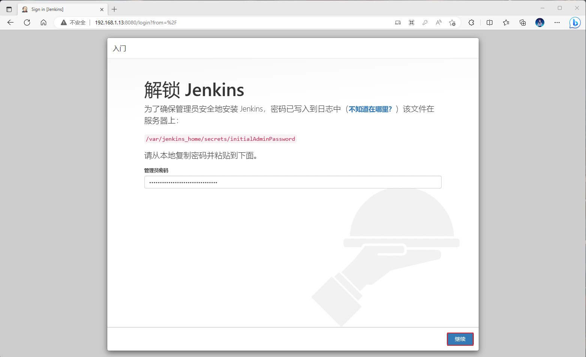Viewport: 586px width, 357px height.
Task: Click the browser Back arrow
Action: click(11, 23)
